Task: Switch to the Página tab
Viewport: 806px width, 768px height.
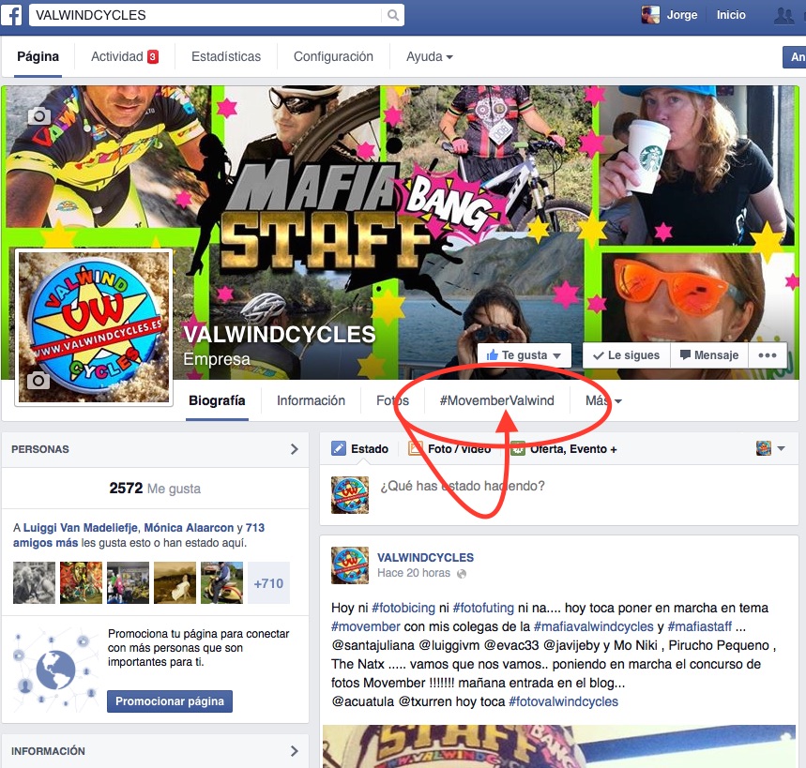Action: pyautogui.click(x=38, y=56)
